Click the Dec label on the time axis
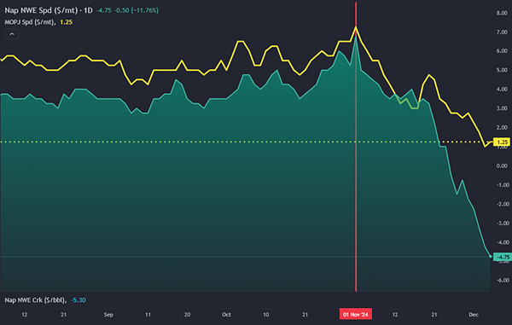Screen dimensions: 512x325 pos(474,315)
